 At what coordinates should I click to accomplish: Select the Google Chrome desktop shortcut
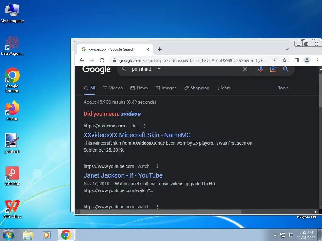pyautogui.click(x=12, y=80)
